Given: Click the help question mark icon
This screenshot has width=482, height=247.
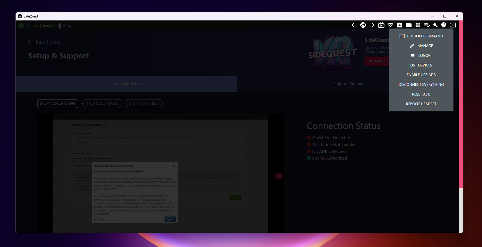Looking at the screenshot, I should click(444, 25).
